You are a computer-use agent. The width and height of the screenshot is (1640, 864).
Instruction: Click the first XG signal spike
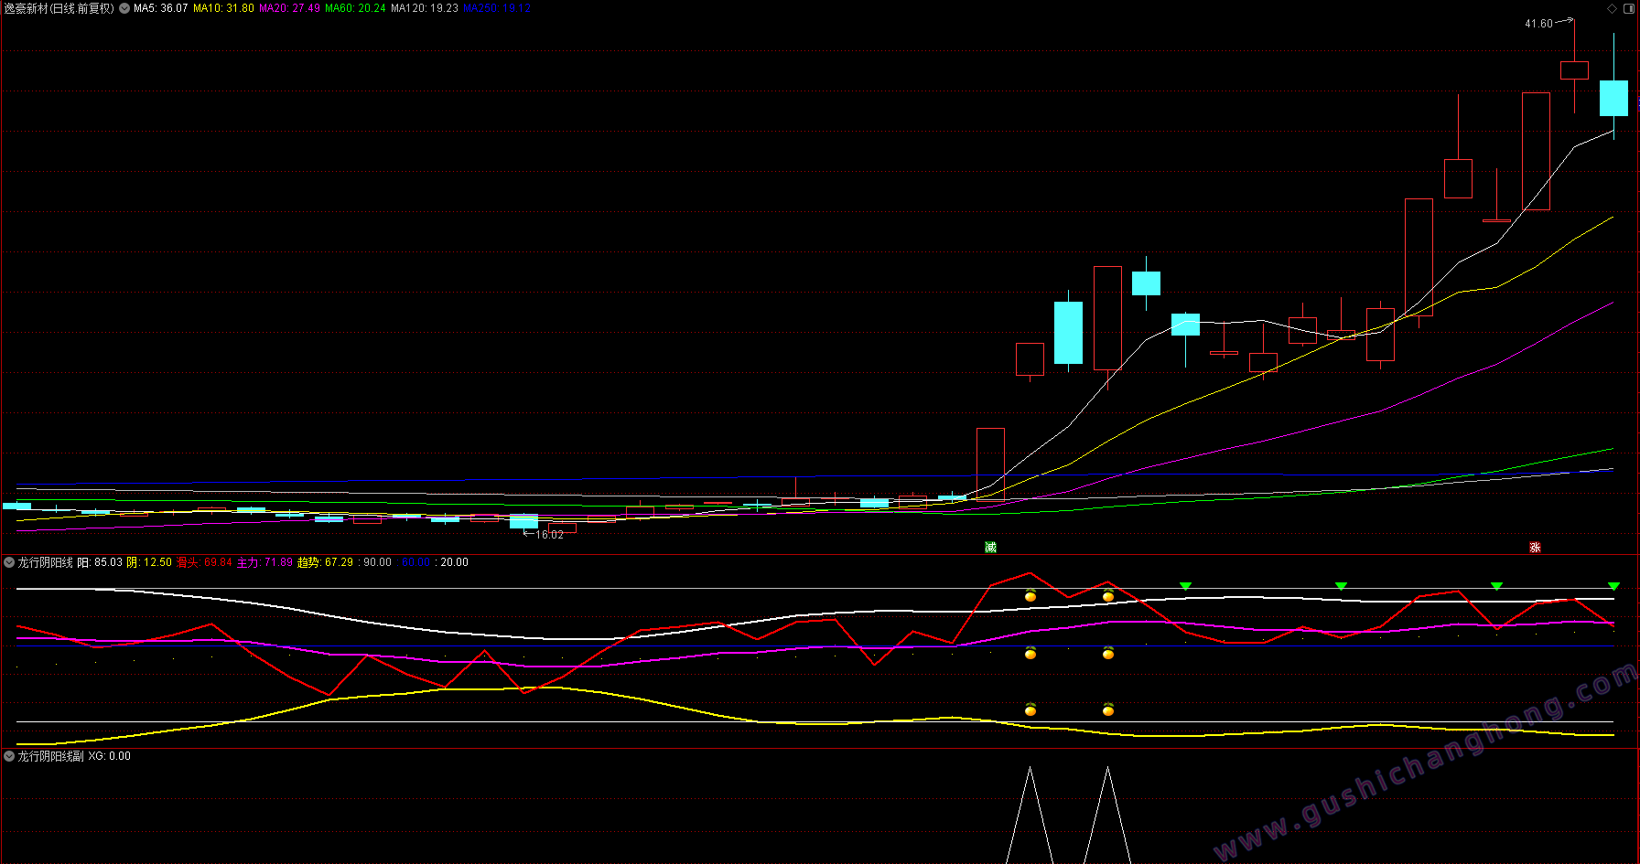coord(1030,814)
